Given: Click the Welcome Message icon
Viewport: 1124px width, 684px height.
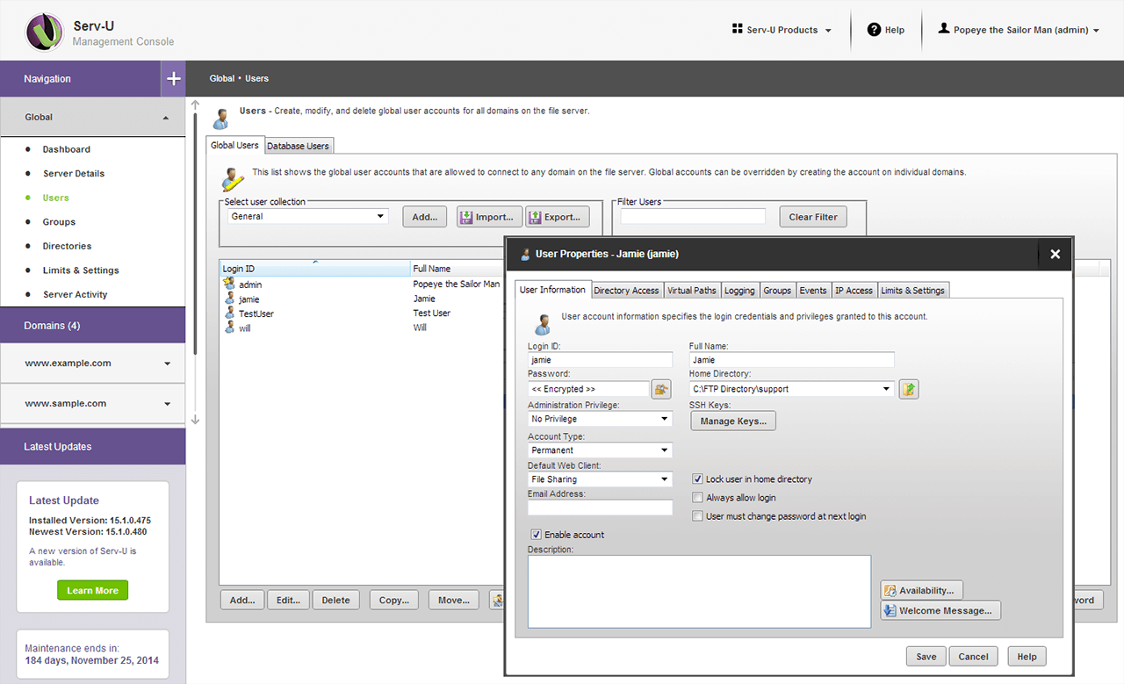Looking at the screenshot, I should pos(890,610).
